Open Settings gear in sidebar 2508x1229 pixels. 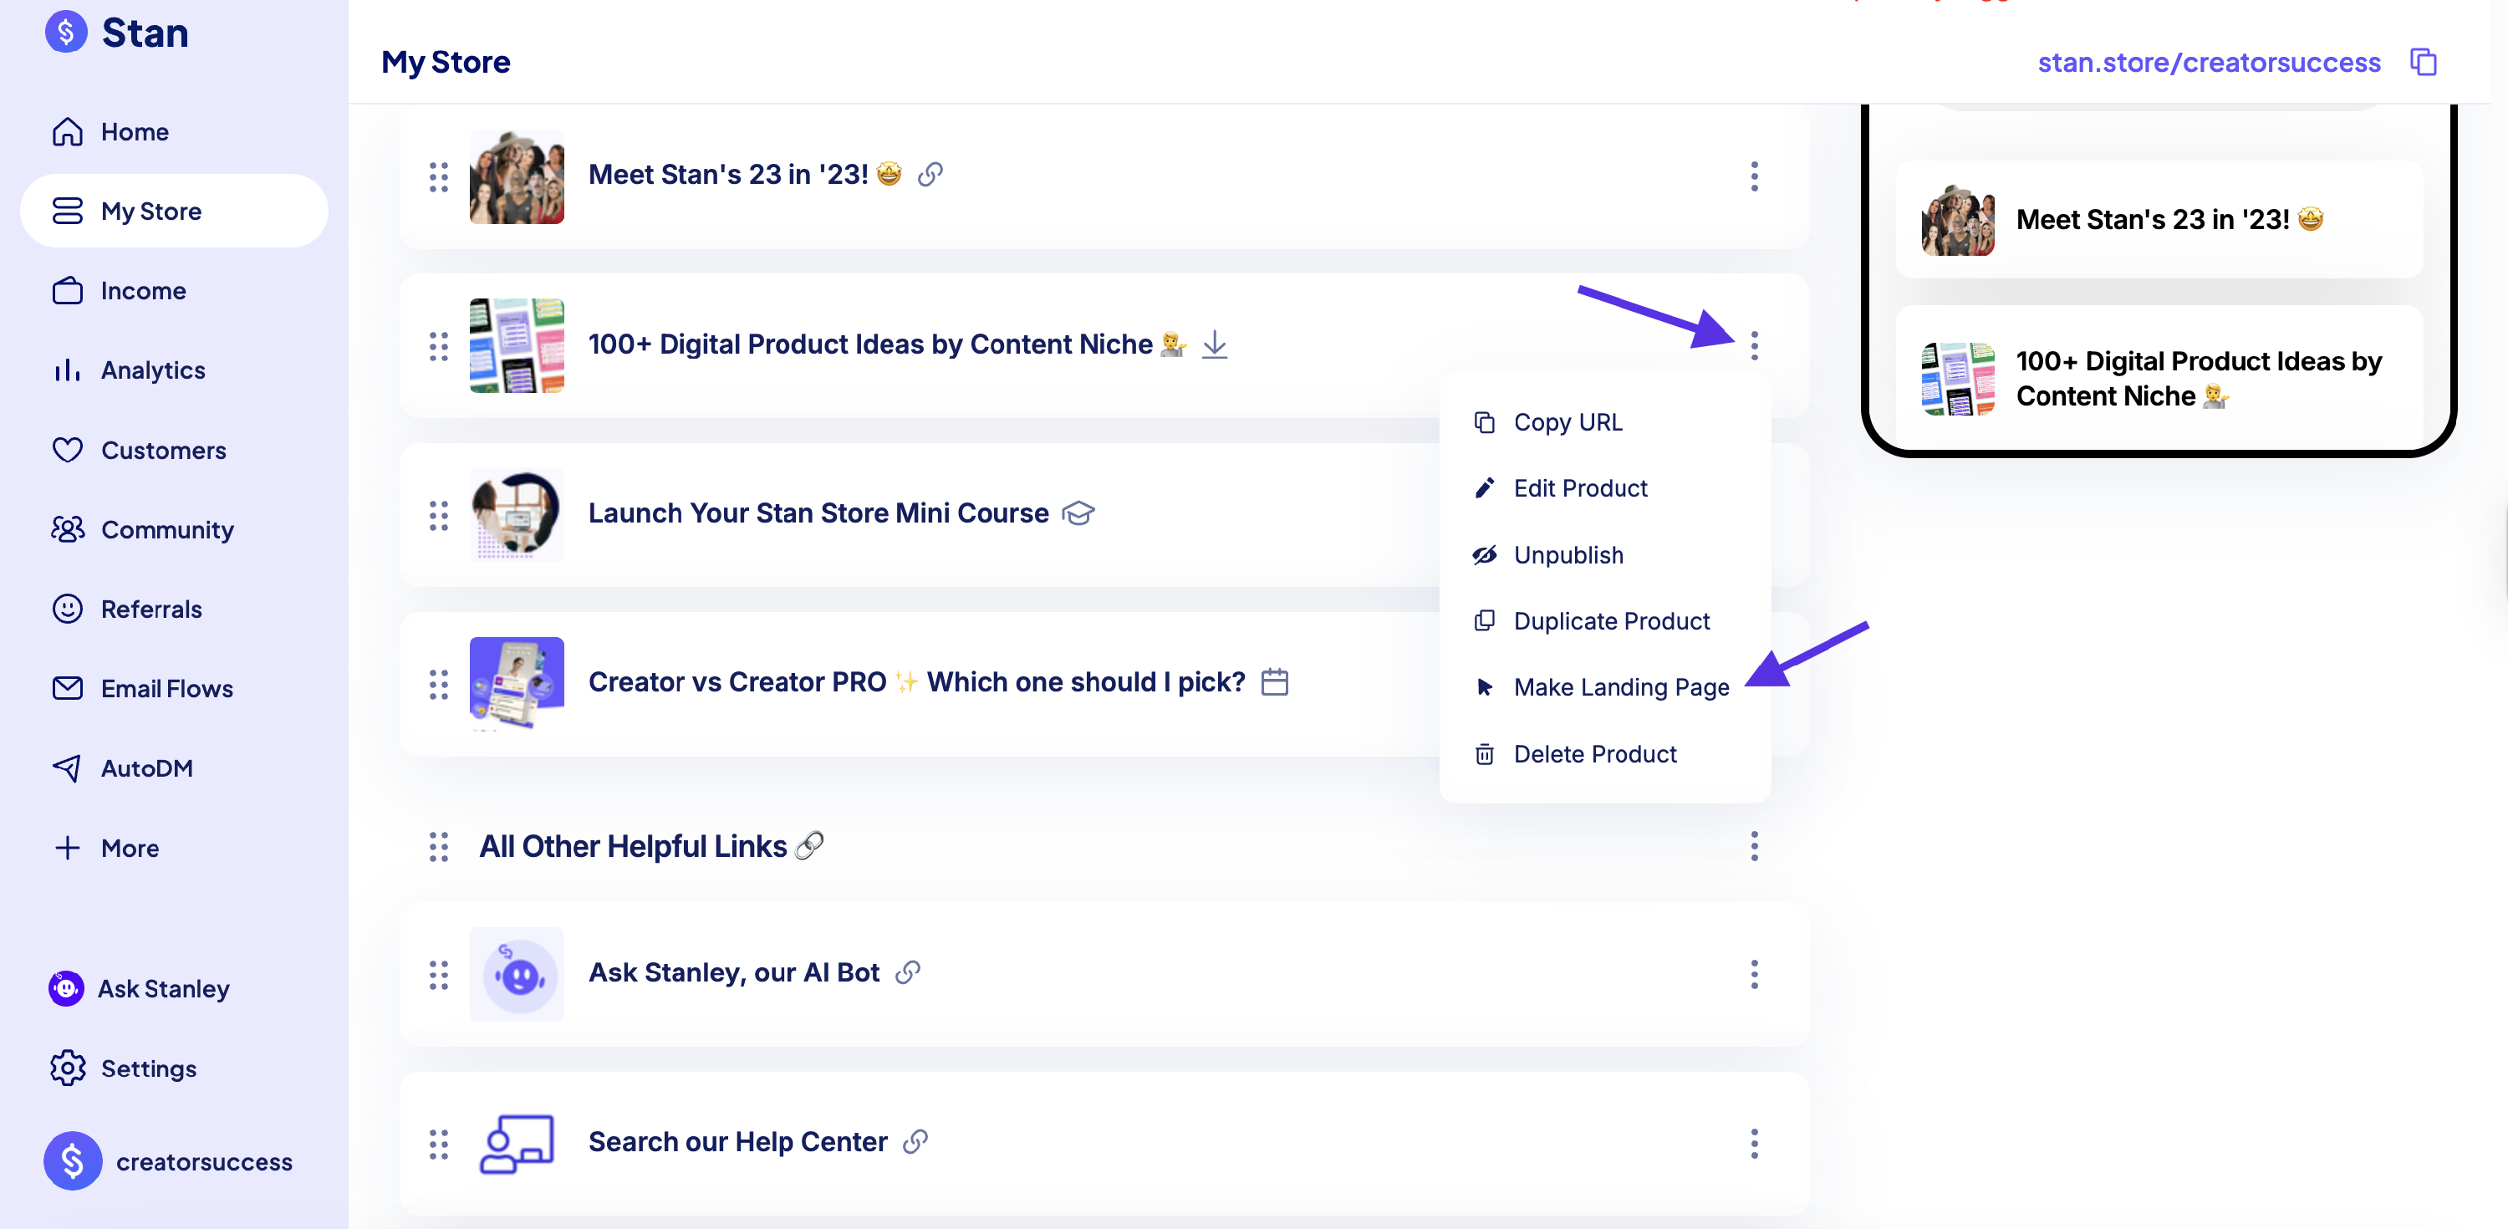(x=69, y=1068)
